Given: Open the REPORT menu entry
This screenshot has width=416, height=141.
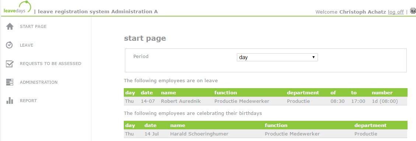Looking at the screenshot, I should click(28, 101).
